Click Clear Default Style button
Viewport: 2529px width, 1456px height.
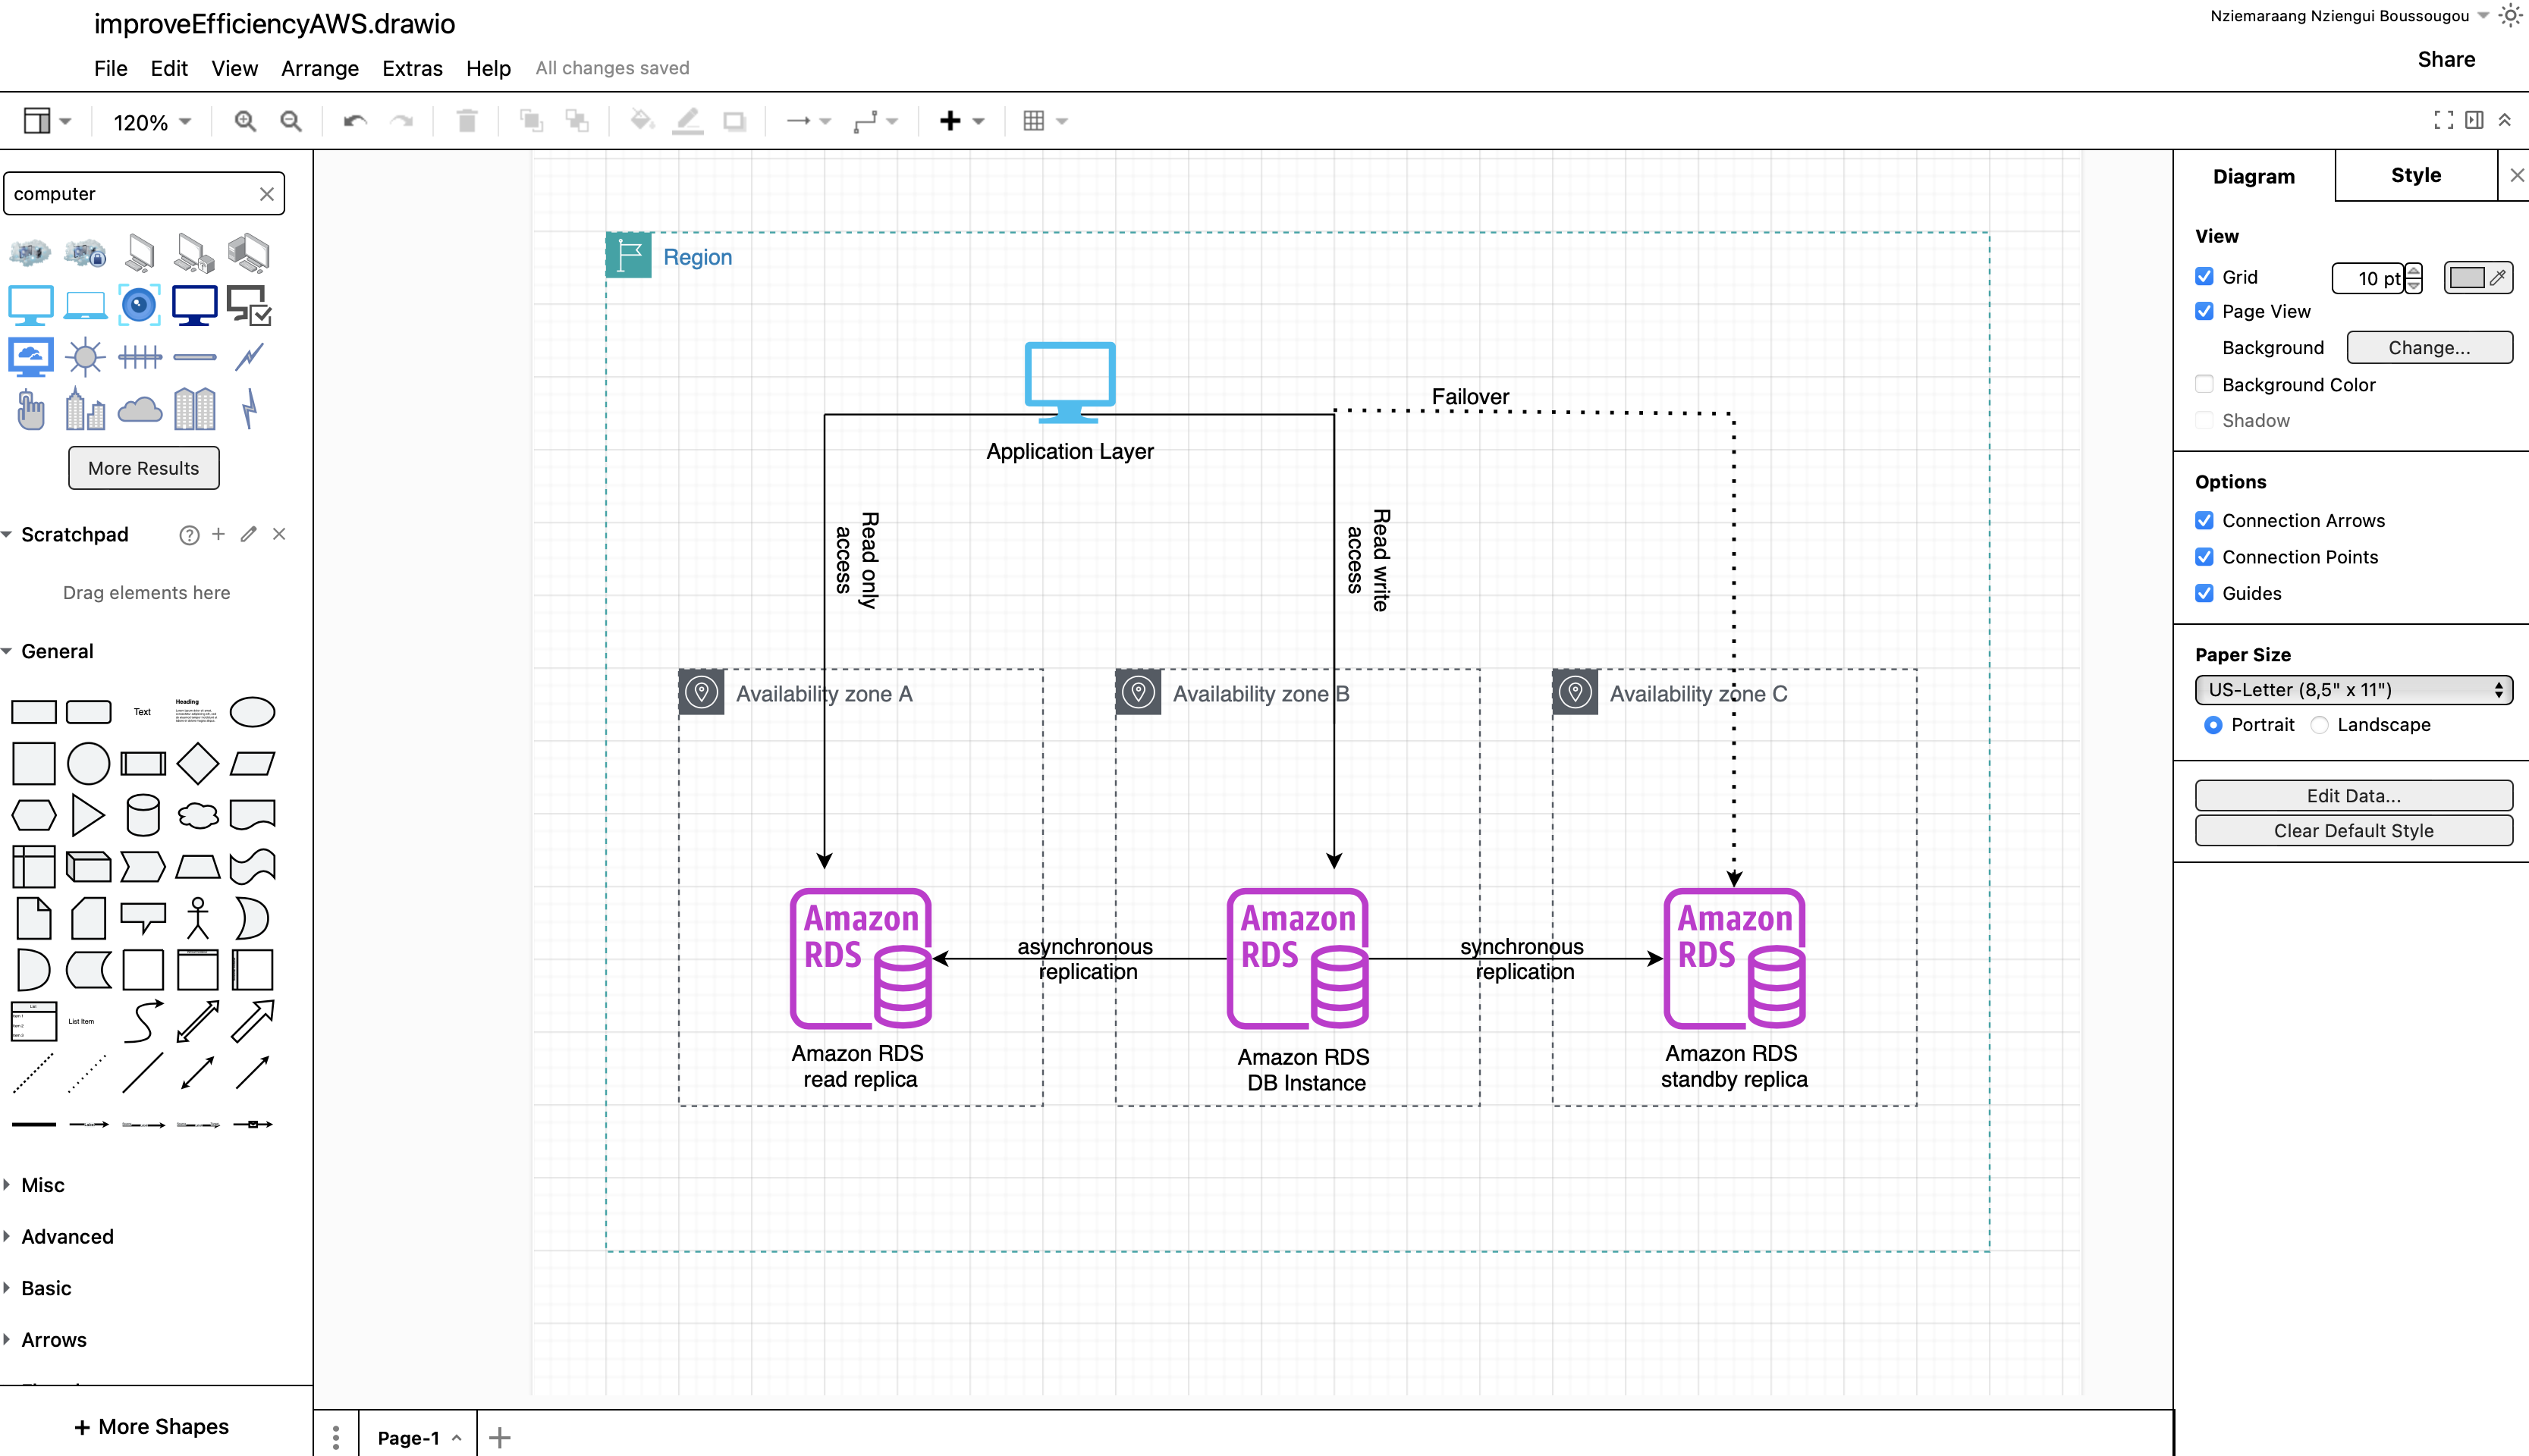click(2353, 831)
